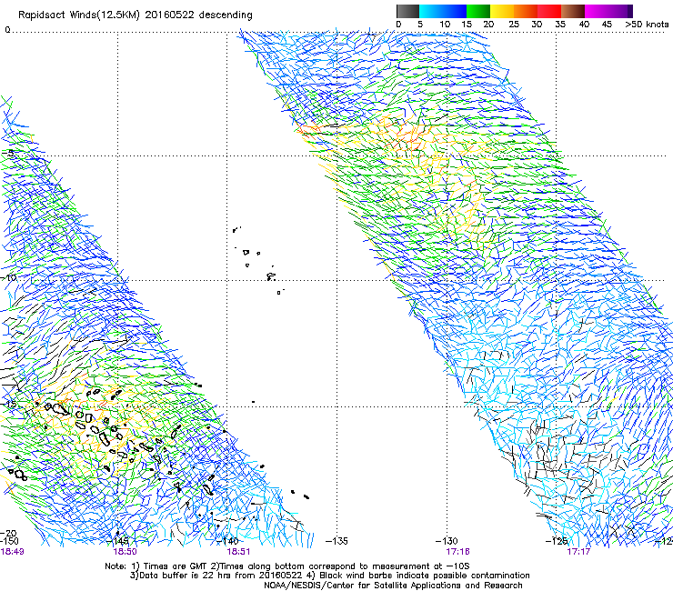Click the purple time label '17:17'
This screenshot has width=673, height=591.
pyautogui.click(x=578, y=551)
